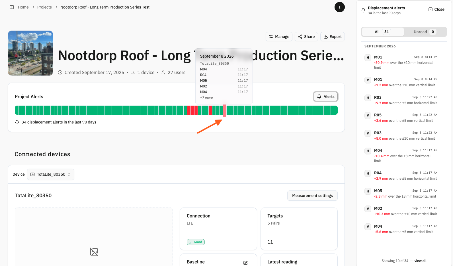Image resolution: width=453 pixels, height=266 pixels.
Task: Toggle the Alerts button in Project Alerts
Action: [x=326, y=97]
